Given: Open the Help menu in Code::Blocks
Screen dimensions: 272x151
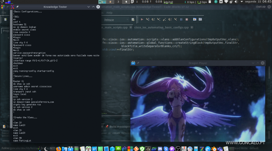Looking at the screenshot, I should coord(109,13).
